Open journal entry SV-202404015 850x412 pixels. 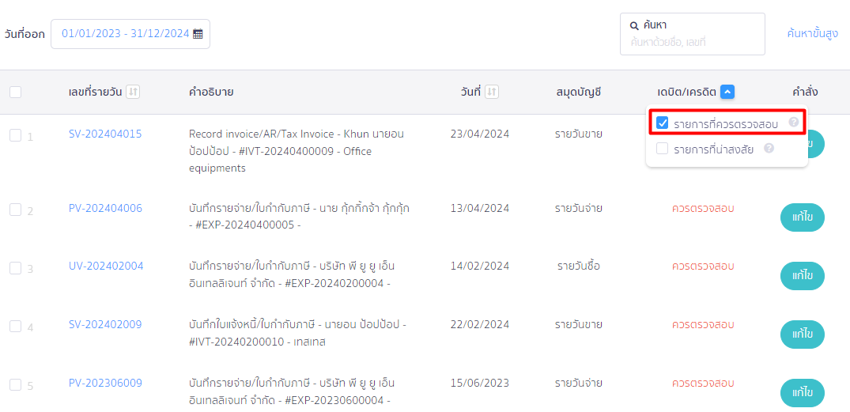(105, 134)
